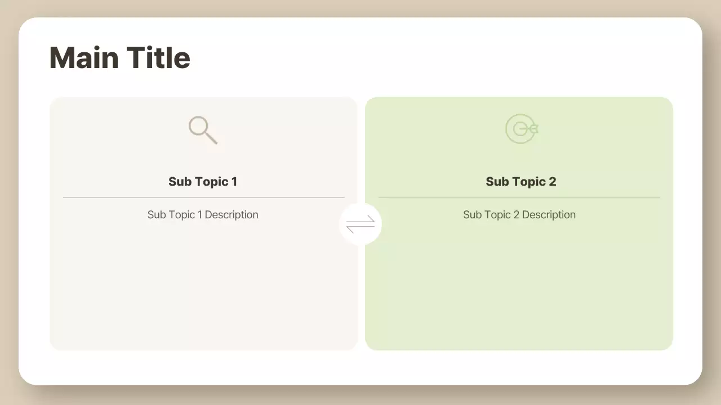Click the white slide margin below the cards

(360, 367)
